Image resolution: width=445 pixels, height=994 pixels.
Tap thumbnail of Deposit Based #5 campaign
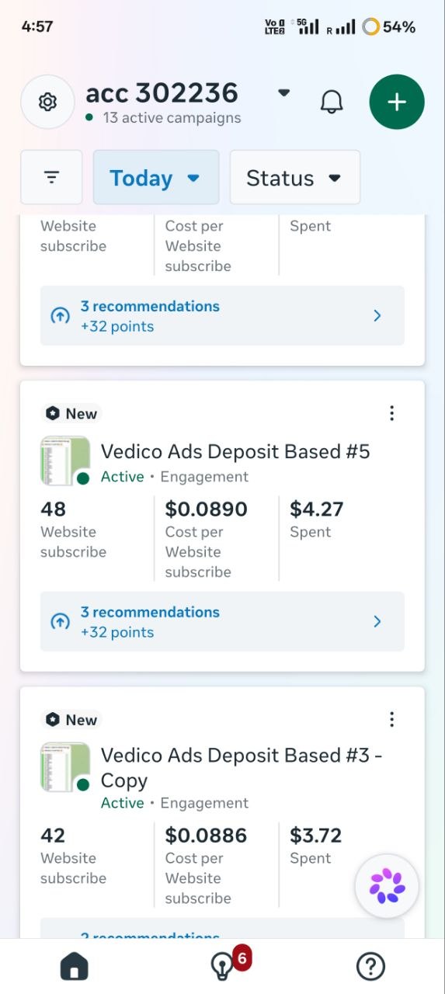point(65,461)
